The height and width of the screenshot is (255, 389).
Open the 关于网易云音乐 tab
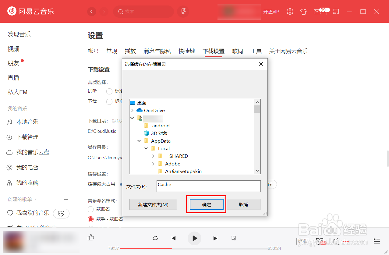pyautogui.click(x=288, y=51)
